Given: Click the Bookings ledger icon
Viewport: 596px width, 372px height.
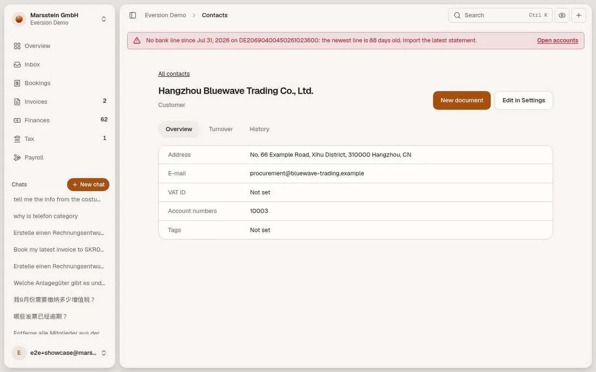Looking at the screenshot, I should click(17, 83).
